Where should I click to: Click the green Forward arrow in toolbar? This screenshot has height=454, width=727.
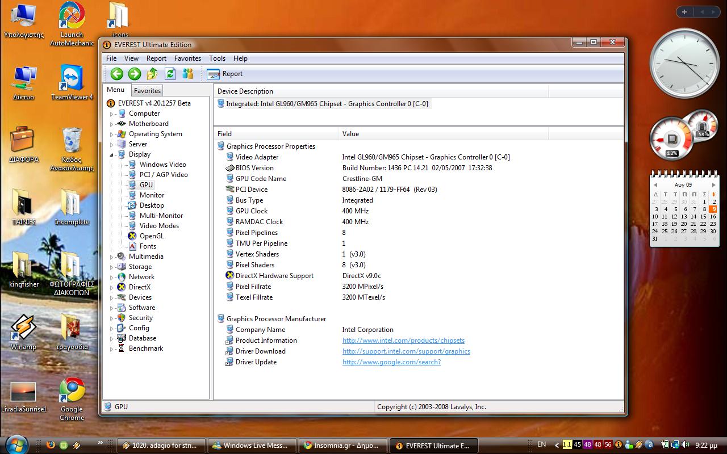point(135,74)
